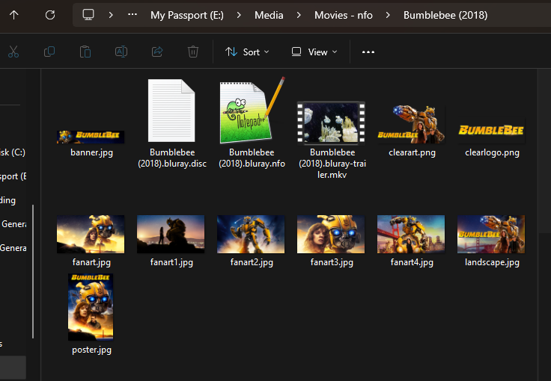Click the Rename icon in toolbar
Viewport: 551px width, 381px height.
point(121,52)
